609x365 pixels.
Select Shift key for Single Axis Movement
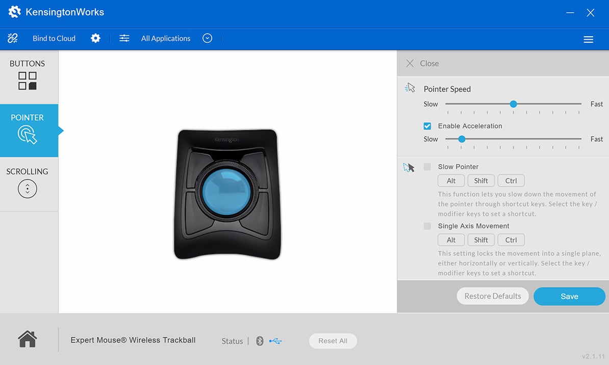tap(481, 240)
